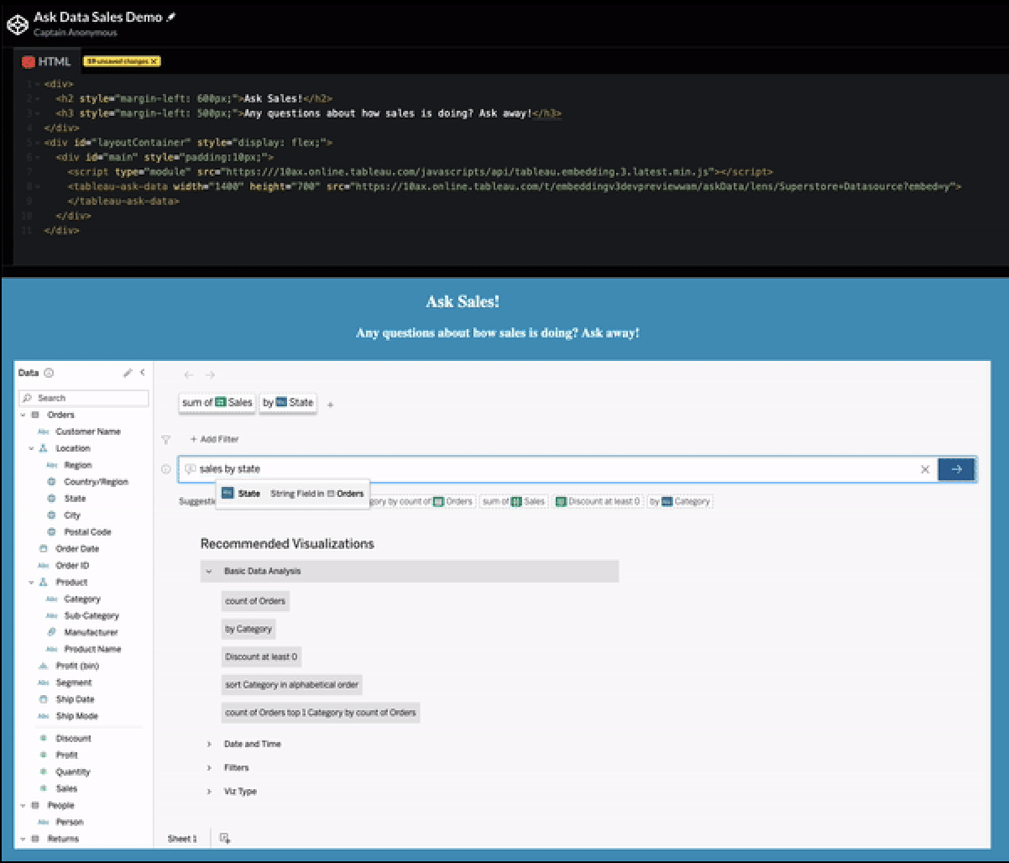Click the pencil edit icon in Data pane
Viewport: 1009px width, 863px height.
[128, 373]
